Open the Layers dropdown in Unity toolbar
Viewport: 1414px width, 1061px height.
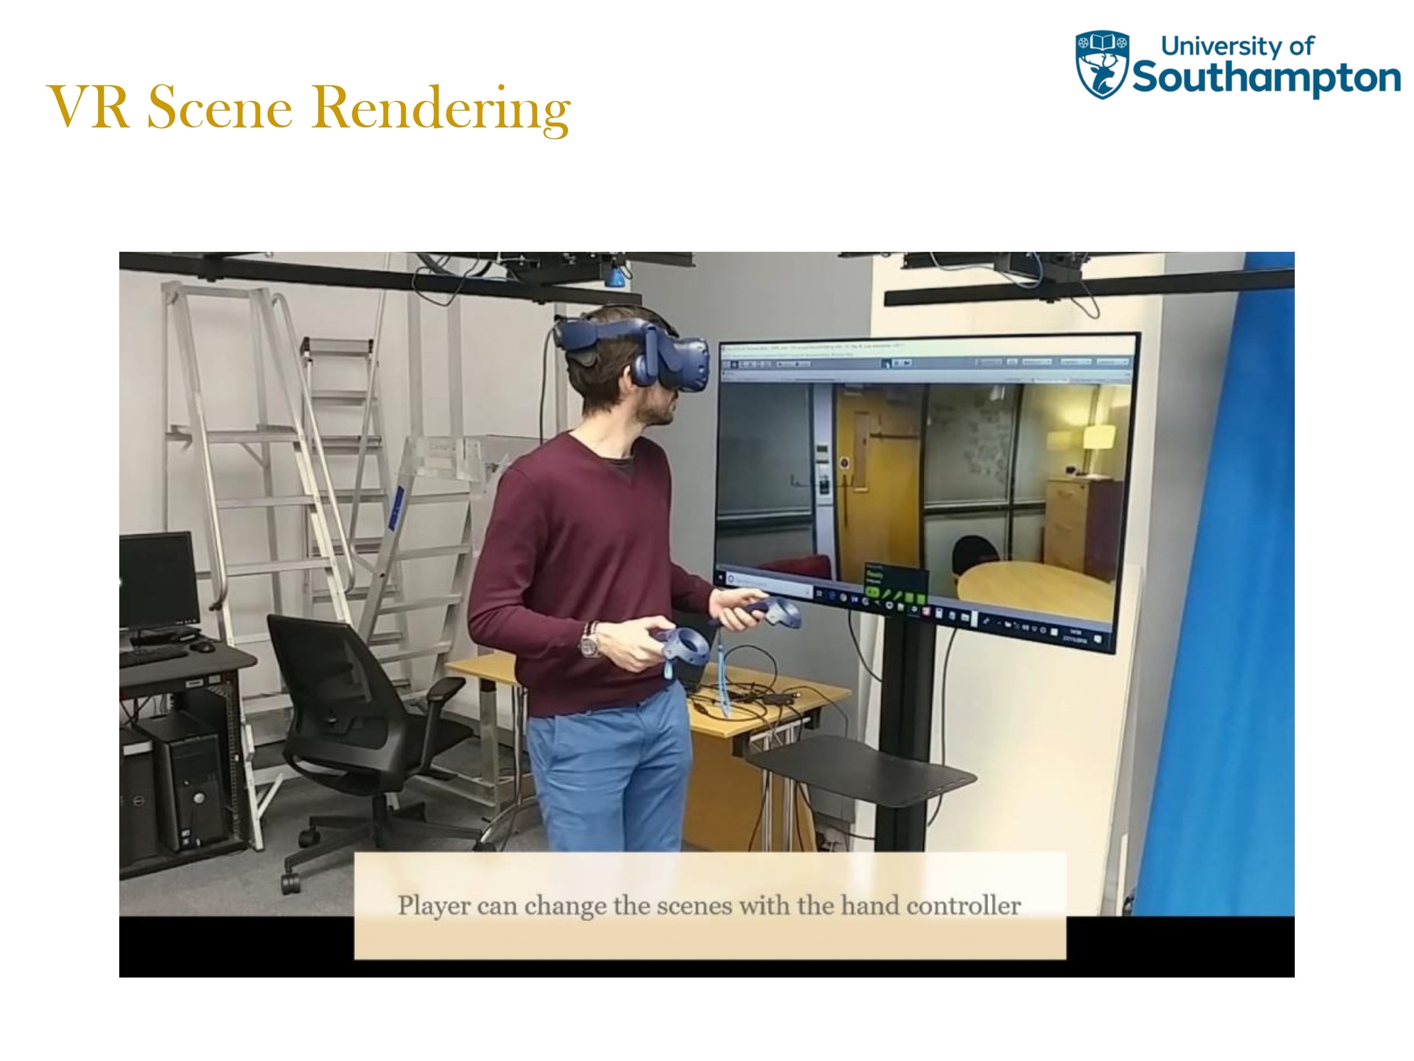[1076, 363]
